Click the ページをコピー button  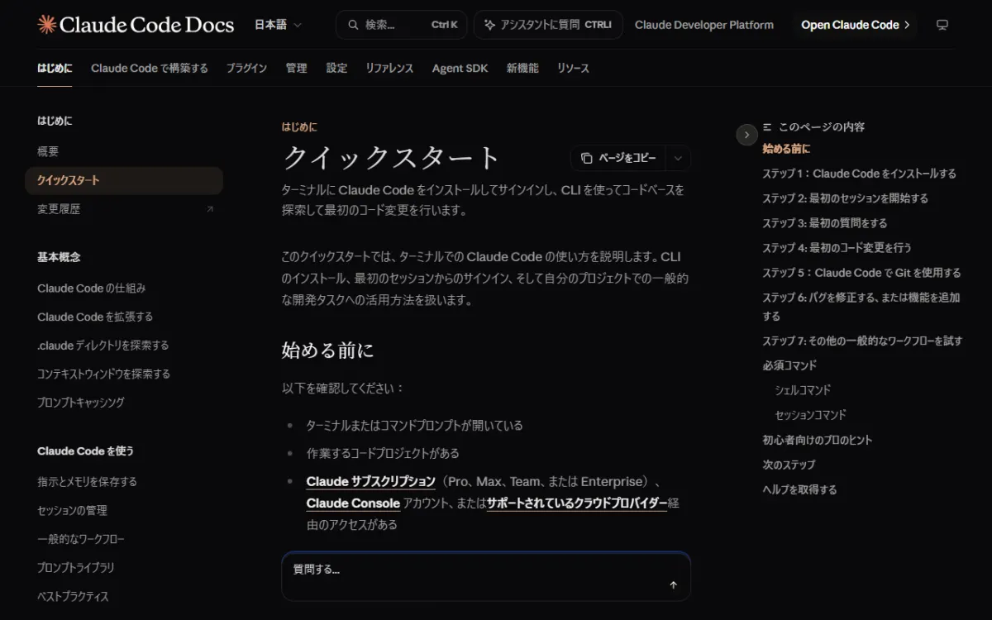[618, 158]
